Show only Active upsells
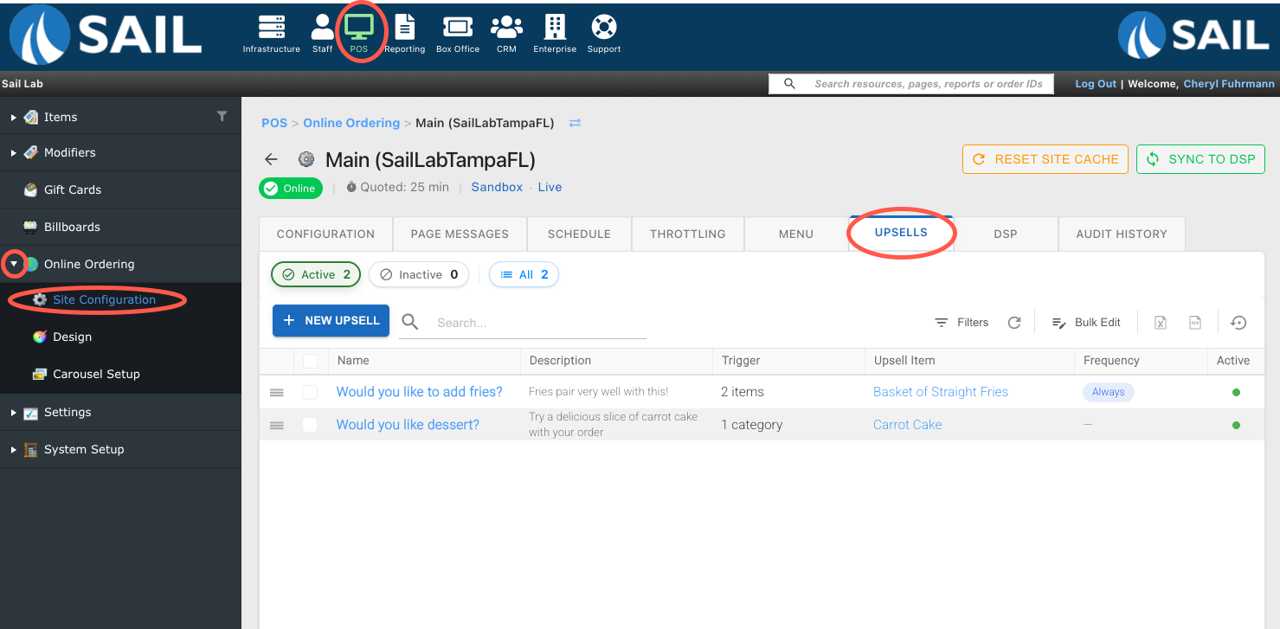 [x=316, y=274]
